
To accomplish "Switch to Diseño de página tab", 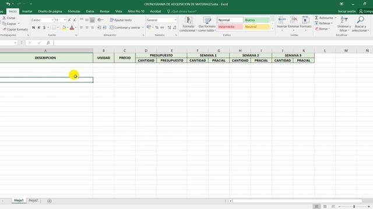I will tap(50, 12).
